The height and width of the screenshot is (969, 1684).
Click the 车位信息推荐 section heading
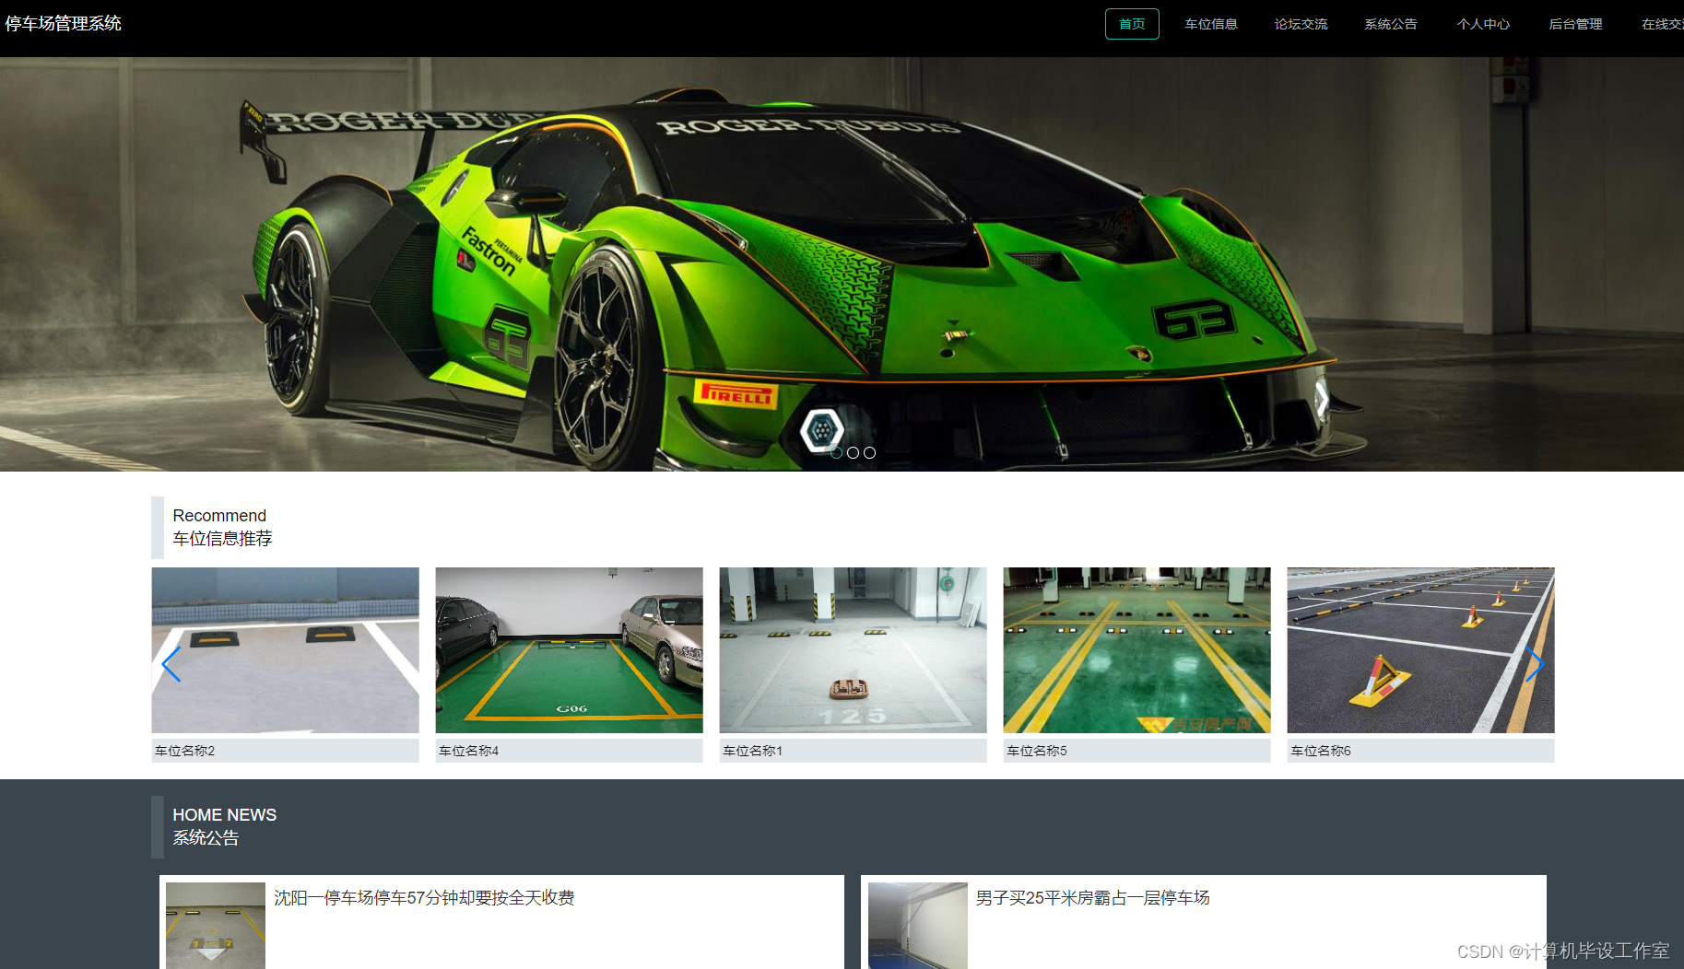click(x=222, y=539)
